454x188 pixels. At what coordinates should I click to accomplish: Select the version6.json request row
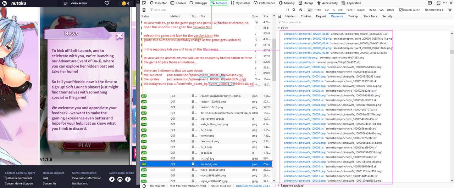coord(206,164)
